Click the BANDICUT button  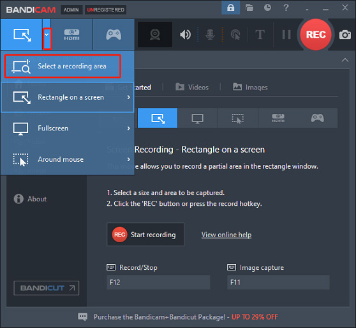(x=47, y=288)
